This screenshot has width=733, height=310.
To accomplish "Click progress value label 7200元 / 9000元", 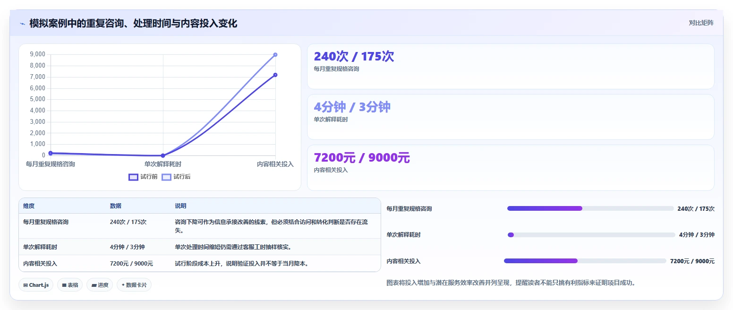I will point(692,261).
